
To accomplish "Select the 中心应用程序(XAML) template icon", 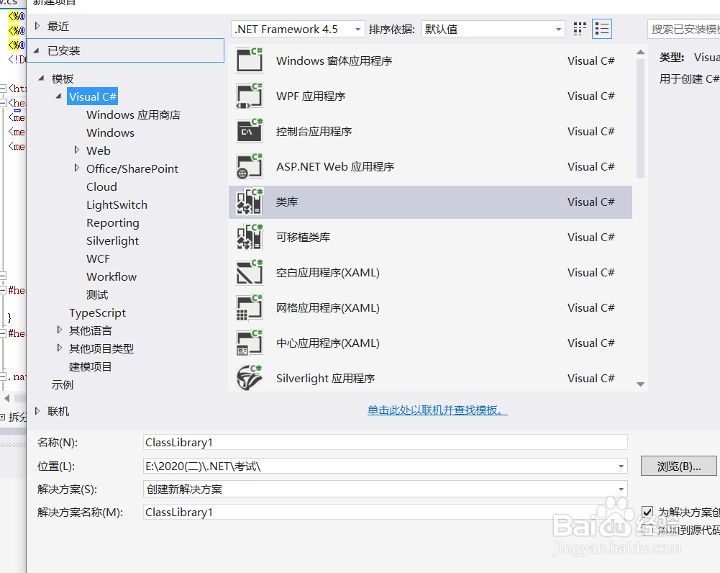I will [250, 343].
